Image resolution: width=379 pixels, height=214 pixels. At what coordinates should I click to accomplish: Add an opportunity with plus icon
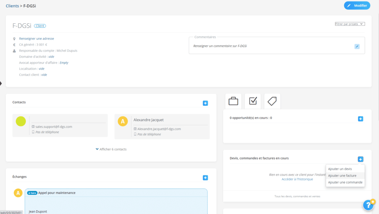point(360,119)
